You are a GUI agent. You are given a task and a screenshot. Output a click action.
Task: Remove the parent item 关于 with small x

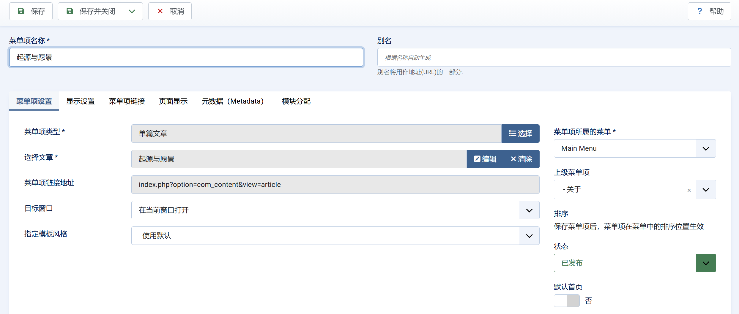[689, 190]
